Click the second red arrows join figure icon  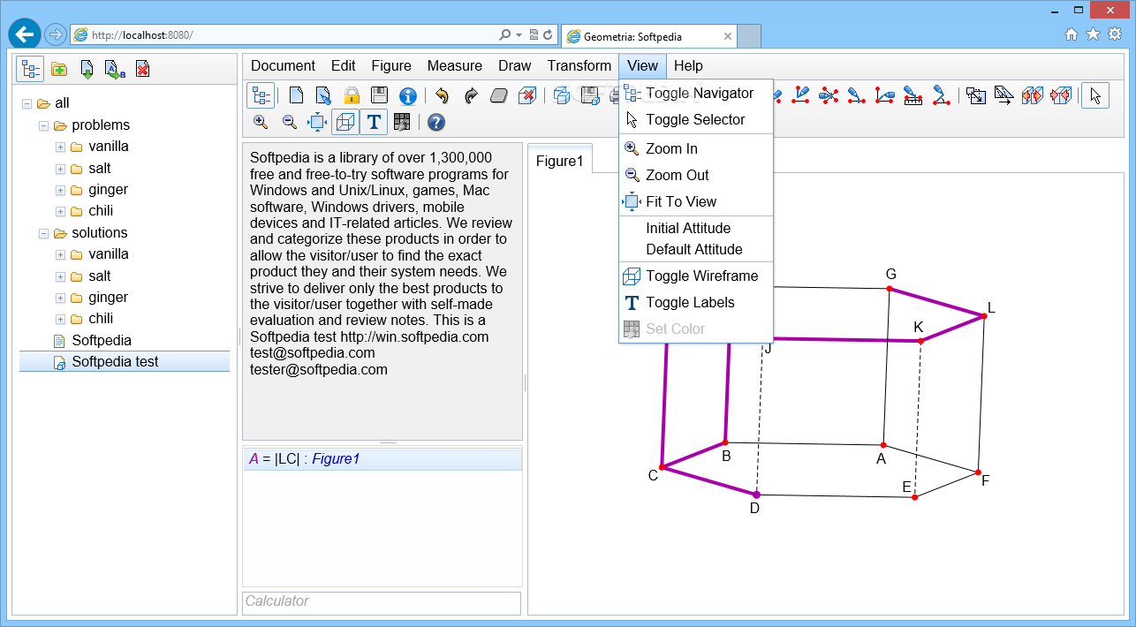point(1061,95)
